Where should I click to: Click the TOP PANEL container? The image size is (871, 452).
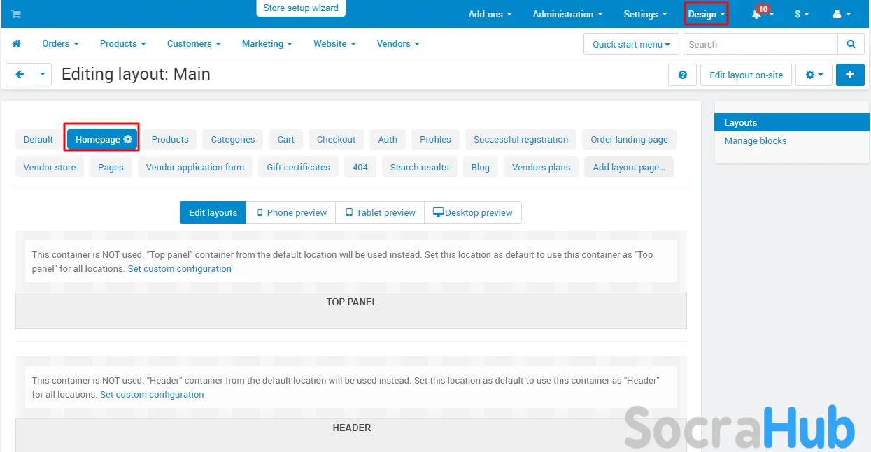(x=351, y=310)
